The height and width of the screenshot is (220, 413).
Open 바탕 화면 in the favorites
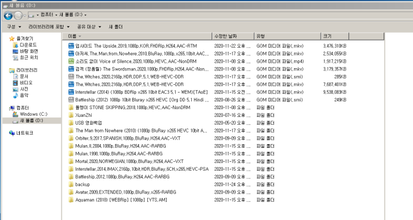(x=29, y=51)
